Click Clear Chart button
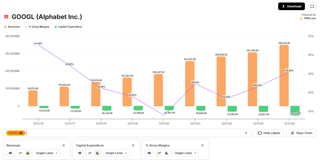This screenshot has width=325, height=164. [301, 133]
